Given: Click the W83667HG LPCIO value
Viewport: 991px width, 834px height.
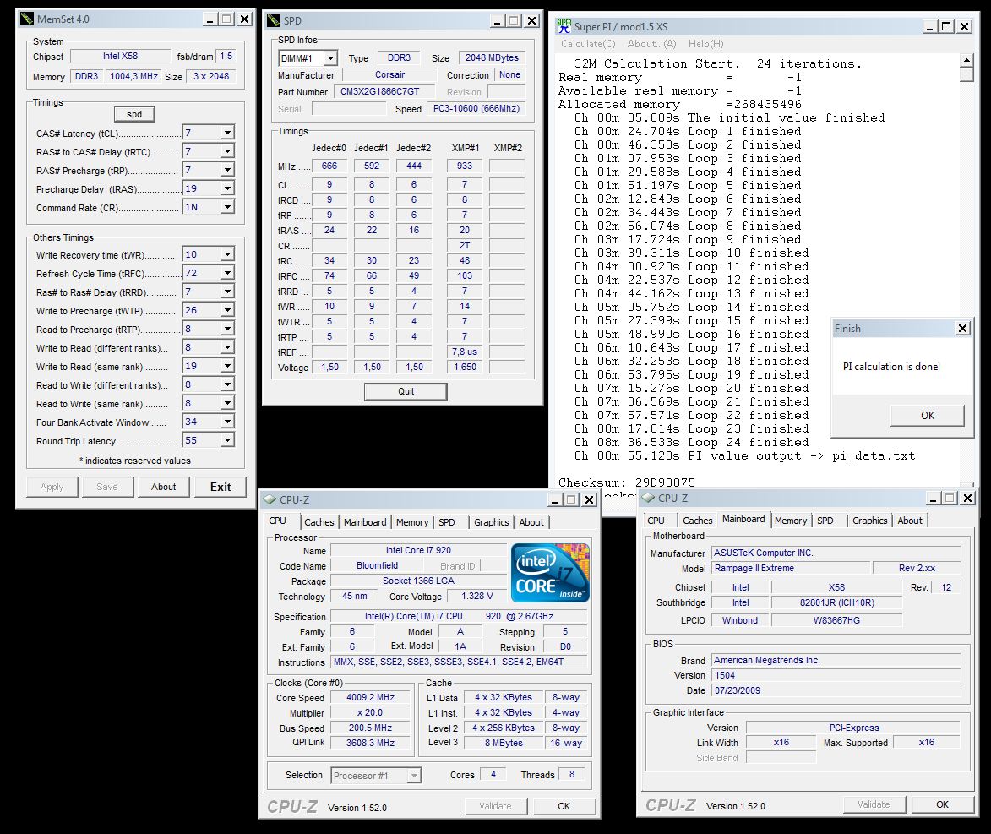Looking at the screenshot, I should (x=836, y=620).
